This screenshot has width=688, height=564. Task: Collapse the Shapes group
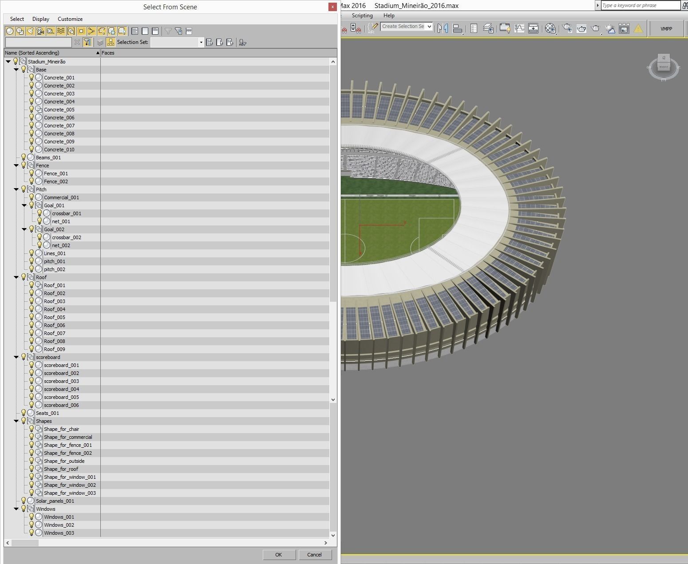pos(16,421)
